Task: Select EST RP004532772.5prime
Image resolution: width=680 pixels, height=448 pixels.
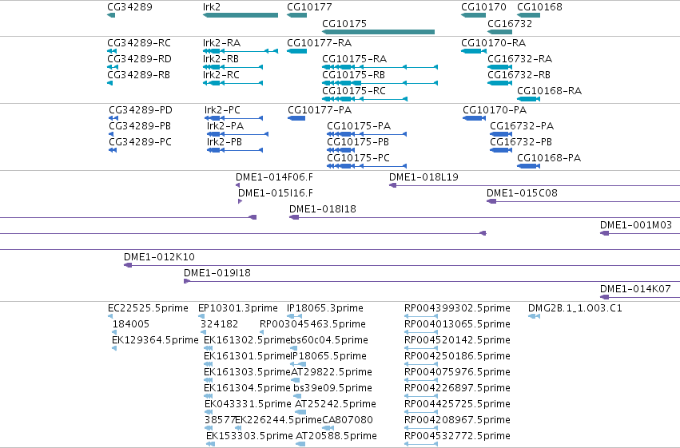Action: [x=457, y=436]
